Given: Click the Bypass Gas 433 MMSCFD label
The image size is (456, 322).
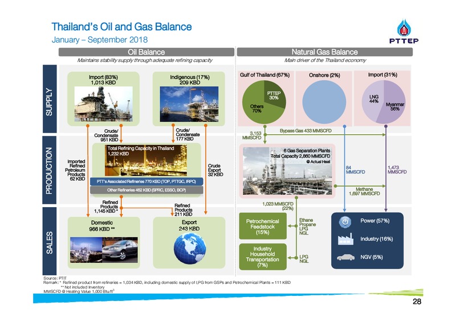Looking at the screenshot, I should point(306,131).
